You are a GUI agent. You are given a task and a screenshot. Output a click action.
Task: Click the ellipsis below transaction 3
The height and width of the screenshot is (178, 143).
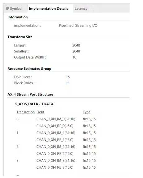tap(18, 175)
